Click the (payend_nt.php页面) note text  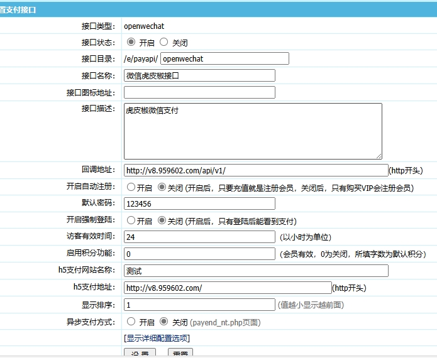225,322
